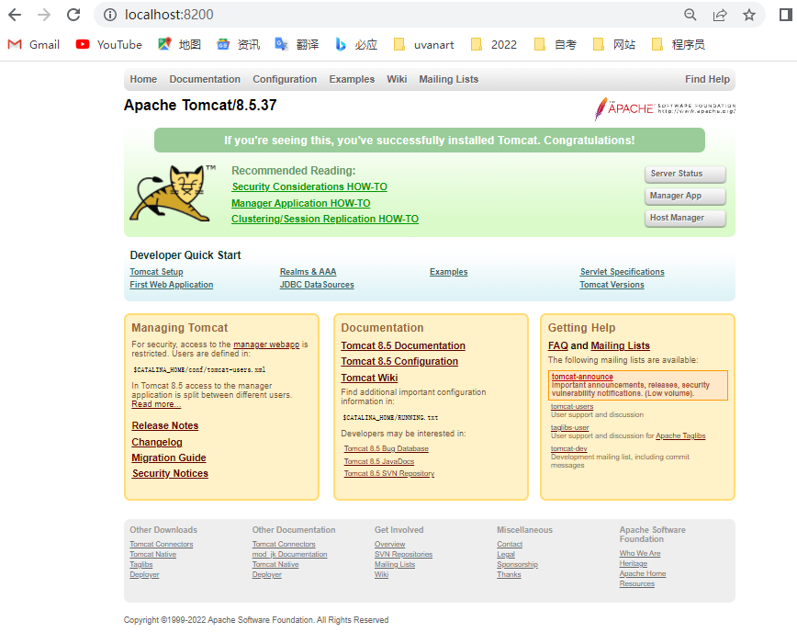Open the FAQ link under Getting Help
The image size is (797, 644).
(x=558, y=345)
